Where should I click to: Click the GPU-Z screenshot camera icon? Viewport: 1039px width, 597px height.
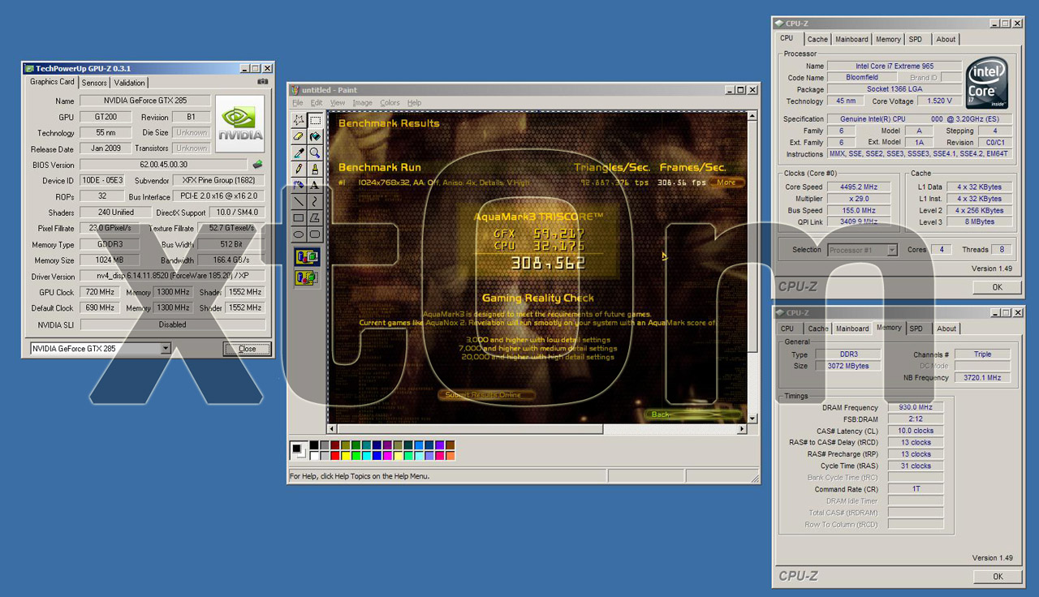tap(262, 81)
